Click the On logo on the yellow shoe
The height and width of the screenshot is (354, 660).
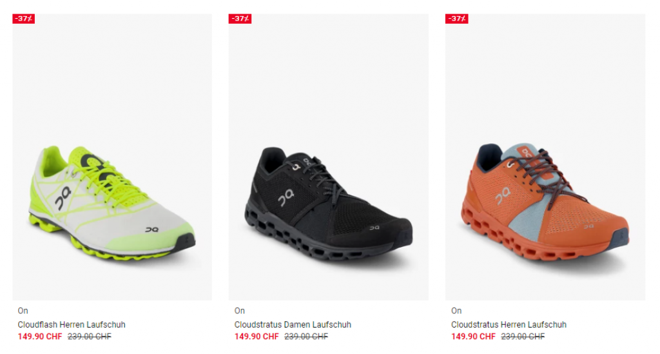tap(63, 198)
